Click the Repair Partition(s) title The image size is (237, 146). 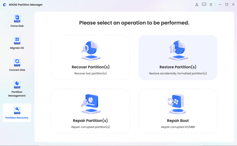(90, 121)
